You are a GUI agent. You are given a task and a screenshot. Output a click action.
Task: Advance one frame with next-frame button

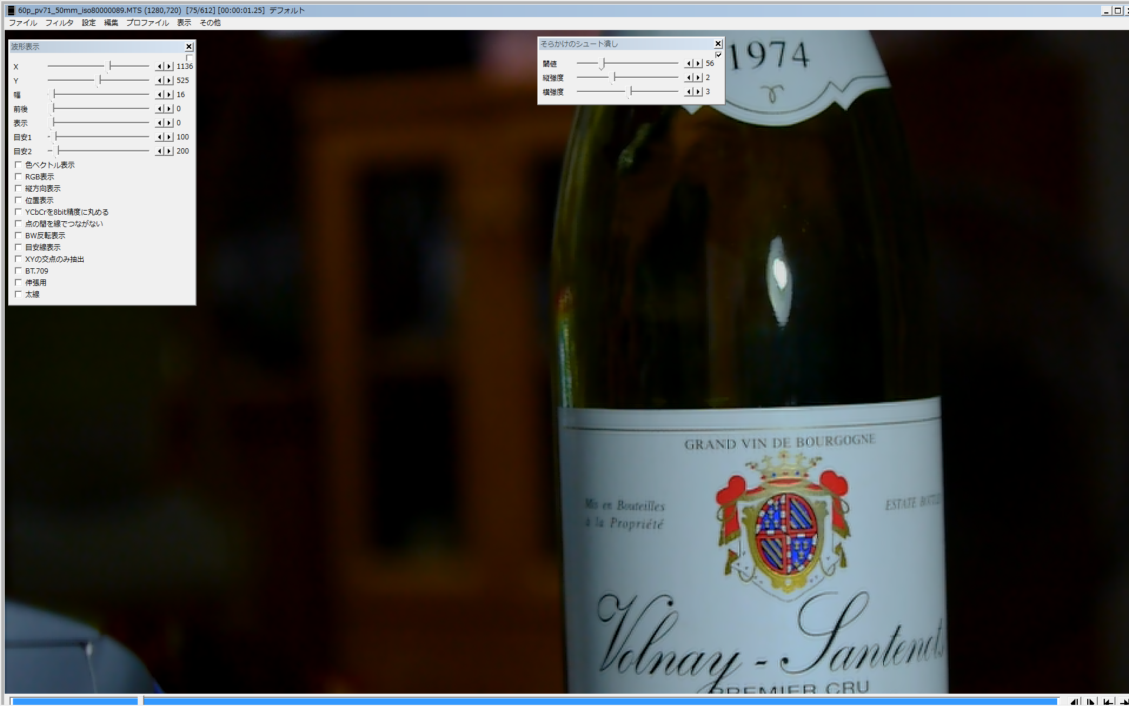pos(1091,701)
